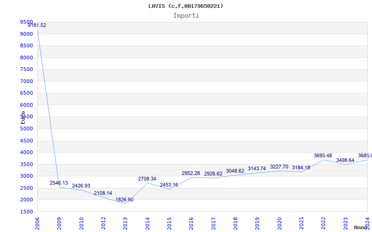Click the y-axis value 6000
Screen dimensions: 372x232
click(27, 105)
